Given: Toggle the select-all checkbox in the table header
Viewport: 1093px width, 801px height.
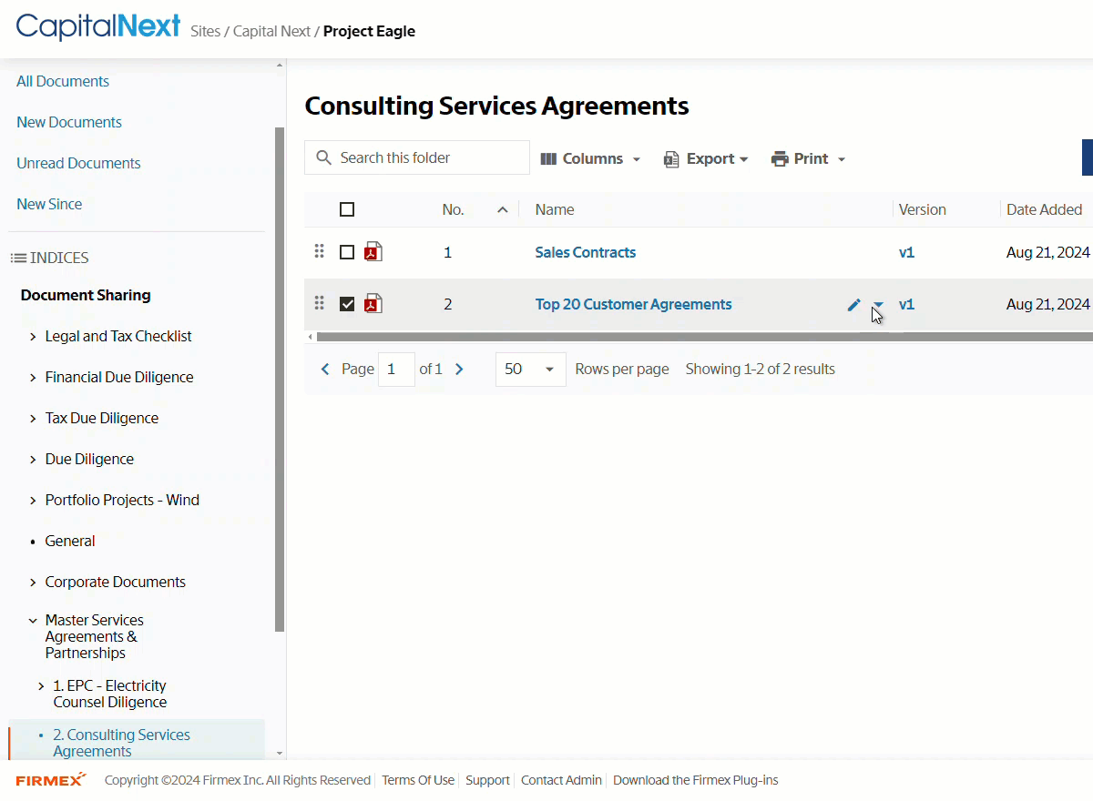Looking at the screenshot, I should coord(347,209).
